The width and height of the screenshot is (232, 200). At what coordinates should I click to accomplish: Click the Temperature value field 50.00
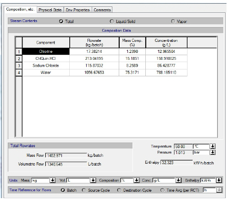pyautogui.click(x=183, y=147)
